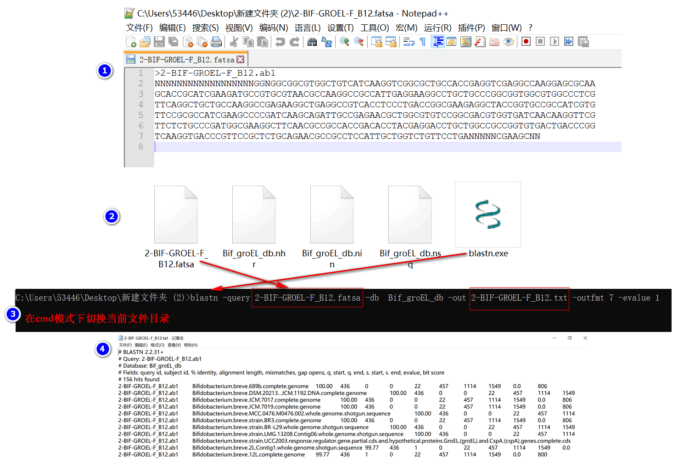Select the Bif_groEL_db.nin file icon

coord(332,215)
